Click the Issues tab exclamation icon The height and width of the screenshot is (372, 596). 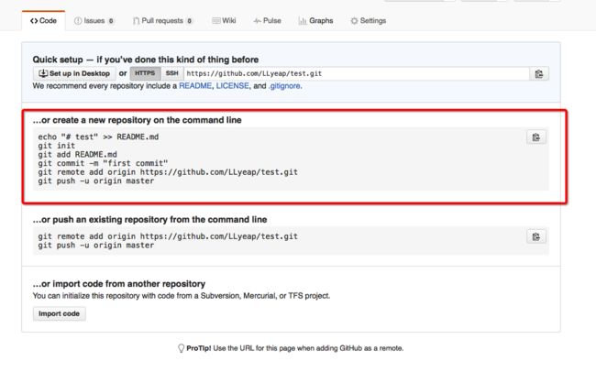click(78, 21)
